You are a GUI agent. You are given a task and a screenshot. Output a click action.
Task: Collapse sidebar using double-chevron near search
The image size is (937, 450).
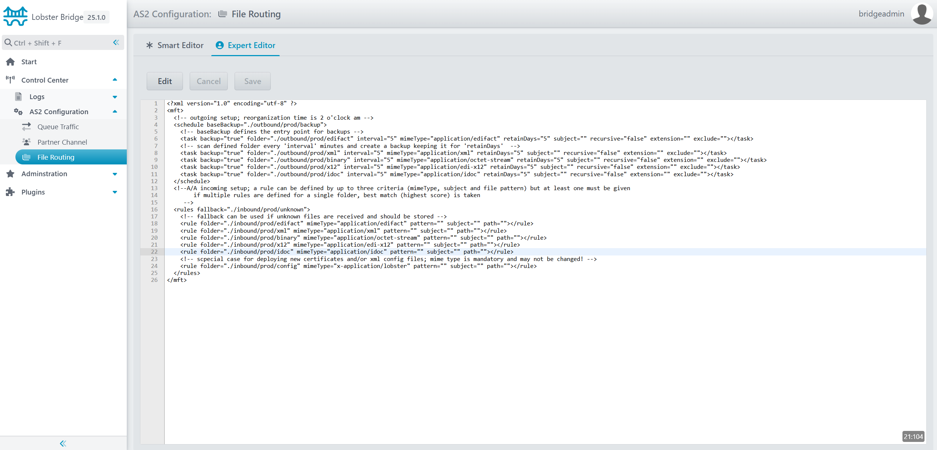pos(116,43)
